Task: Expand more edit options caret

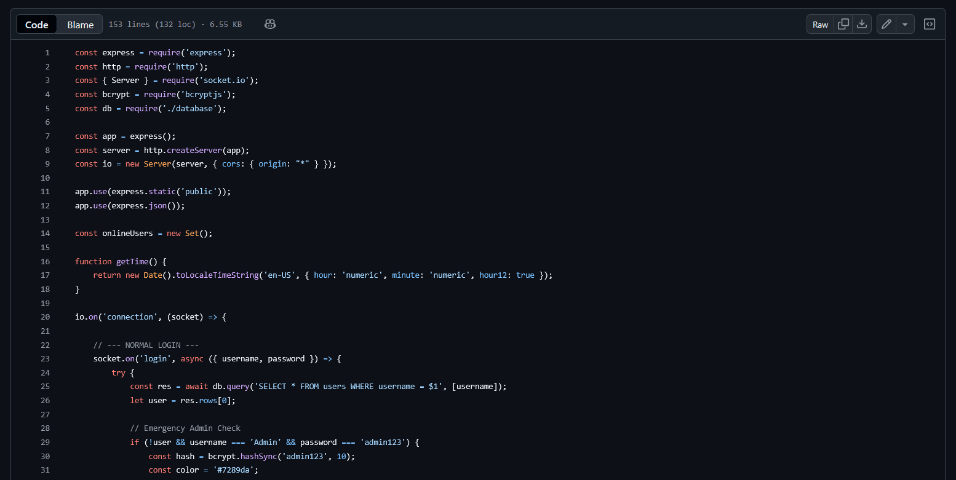Action: pos(904,24)
